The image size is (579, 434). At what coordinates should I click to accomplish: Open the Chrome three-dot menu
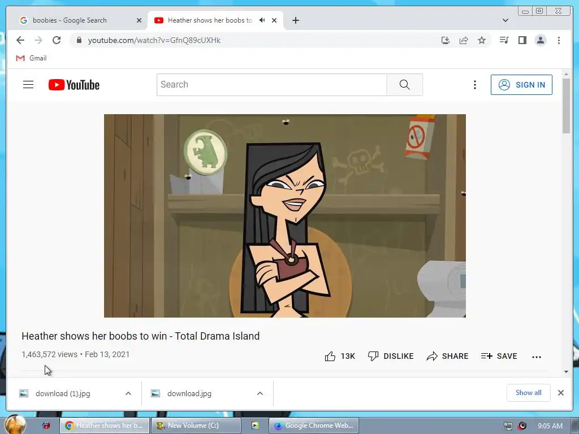(x=559, y=40)
